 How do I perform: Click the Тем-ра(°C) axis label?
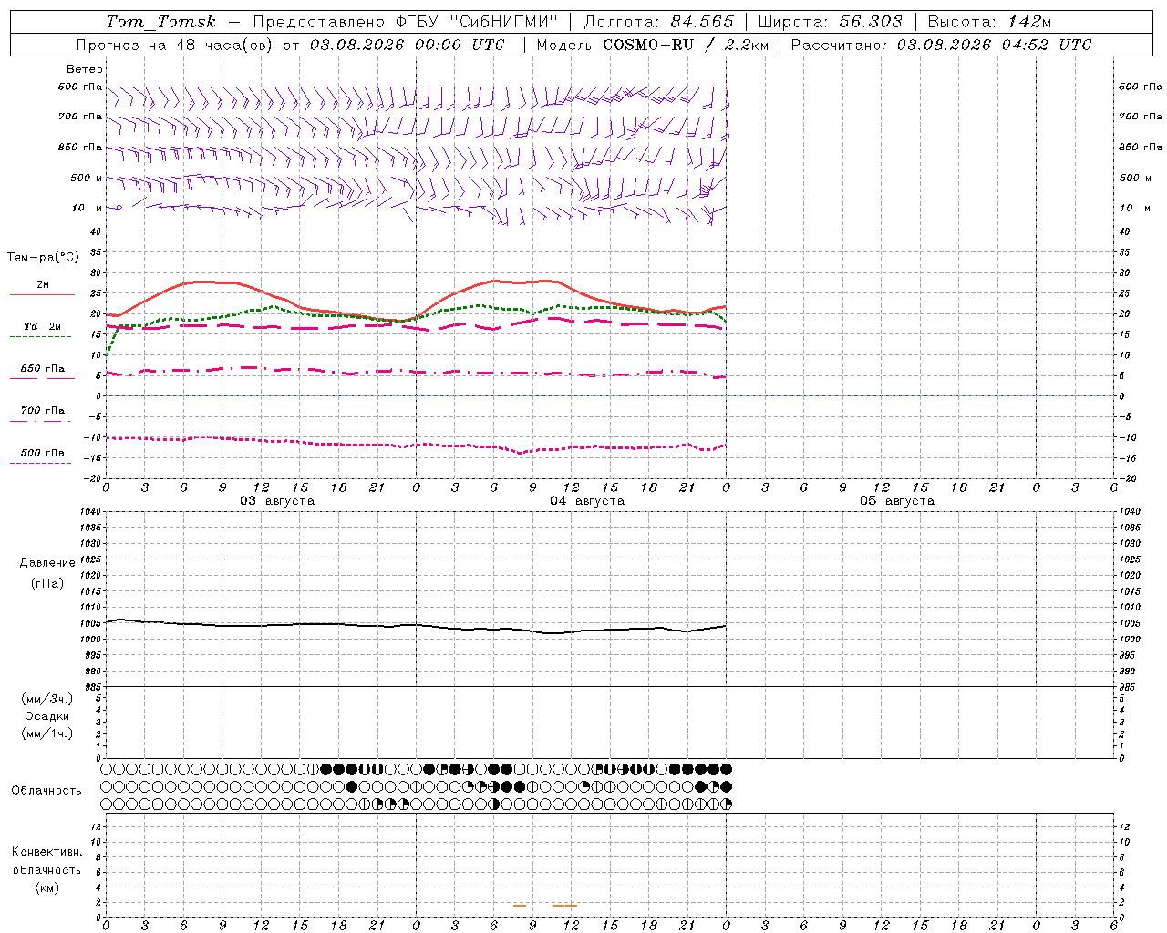click(x=43, y=258)
